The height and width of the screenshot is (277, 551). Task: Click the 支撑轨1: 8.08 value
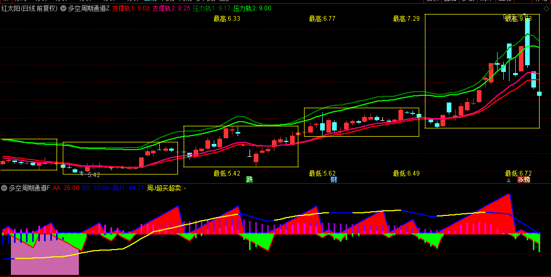pos(131,8)
